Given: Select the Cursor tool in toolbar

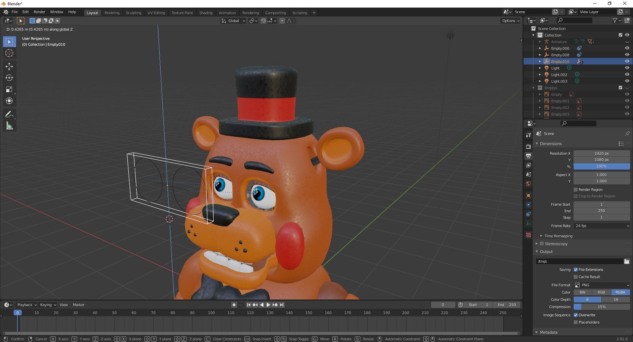Looking at the screenshot, I should pyautogui.click(x=9, y=53).
